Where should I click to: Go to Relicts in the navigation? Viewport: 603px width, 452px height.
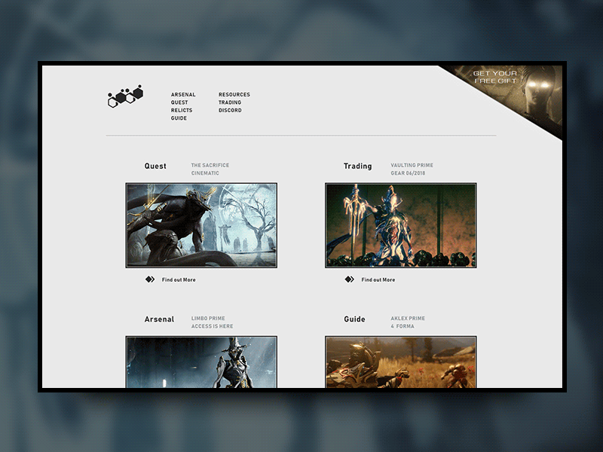point(182,110)
